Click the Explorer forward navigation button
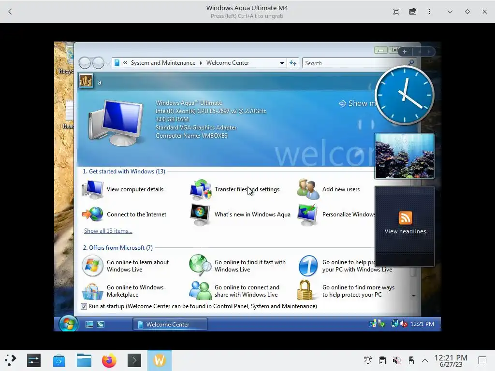This screenshot has height=371, width=495. click(99, 63)
